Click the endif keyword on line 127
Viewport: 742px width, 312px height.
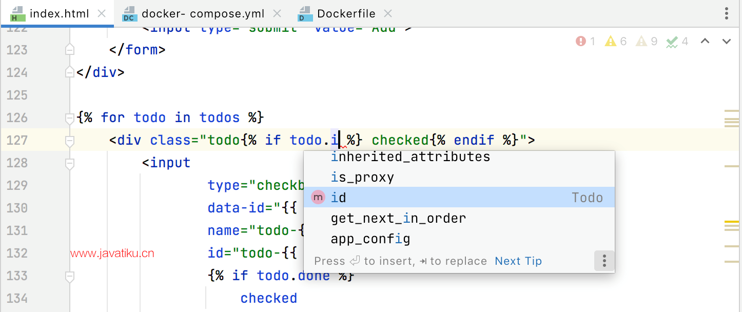pyautogui.click(x=474, y=140)
